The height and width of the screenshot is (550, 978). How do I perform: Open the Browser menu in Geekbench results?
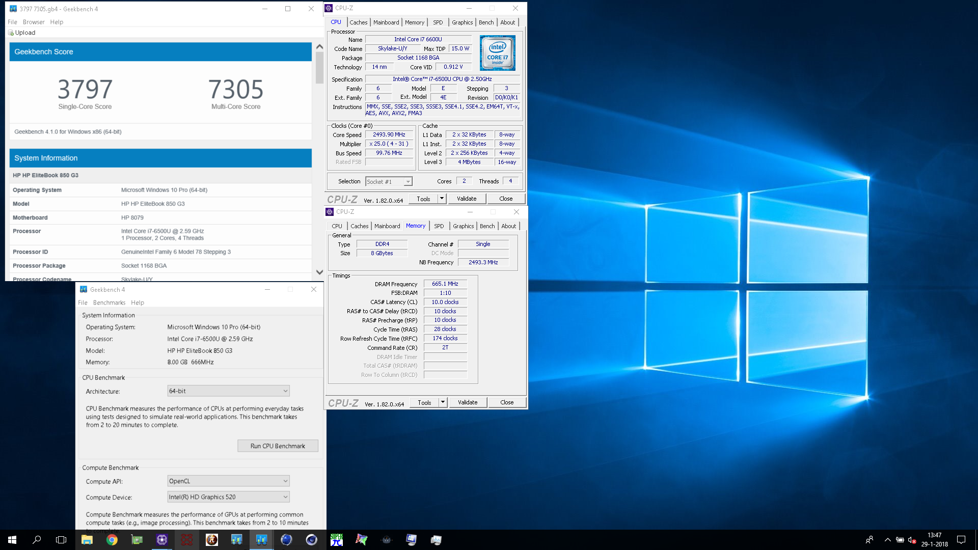tap(34, 22)
